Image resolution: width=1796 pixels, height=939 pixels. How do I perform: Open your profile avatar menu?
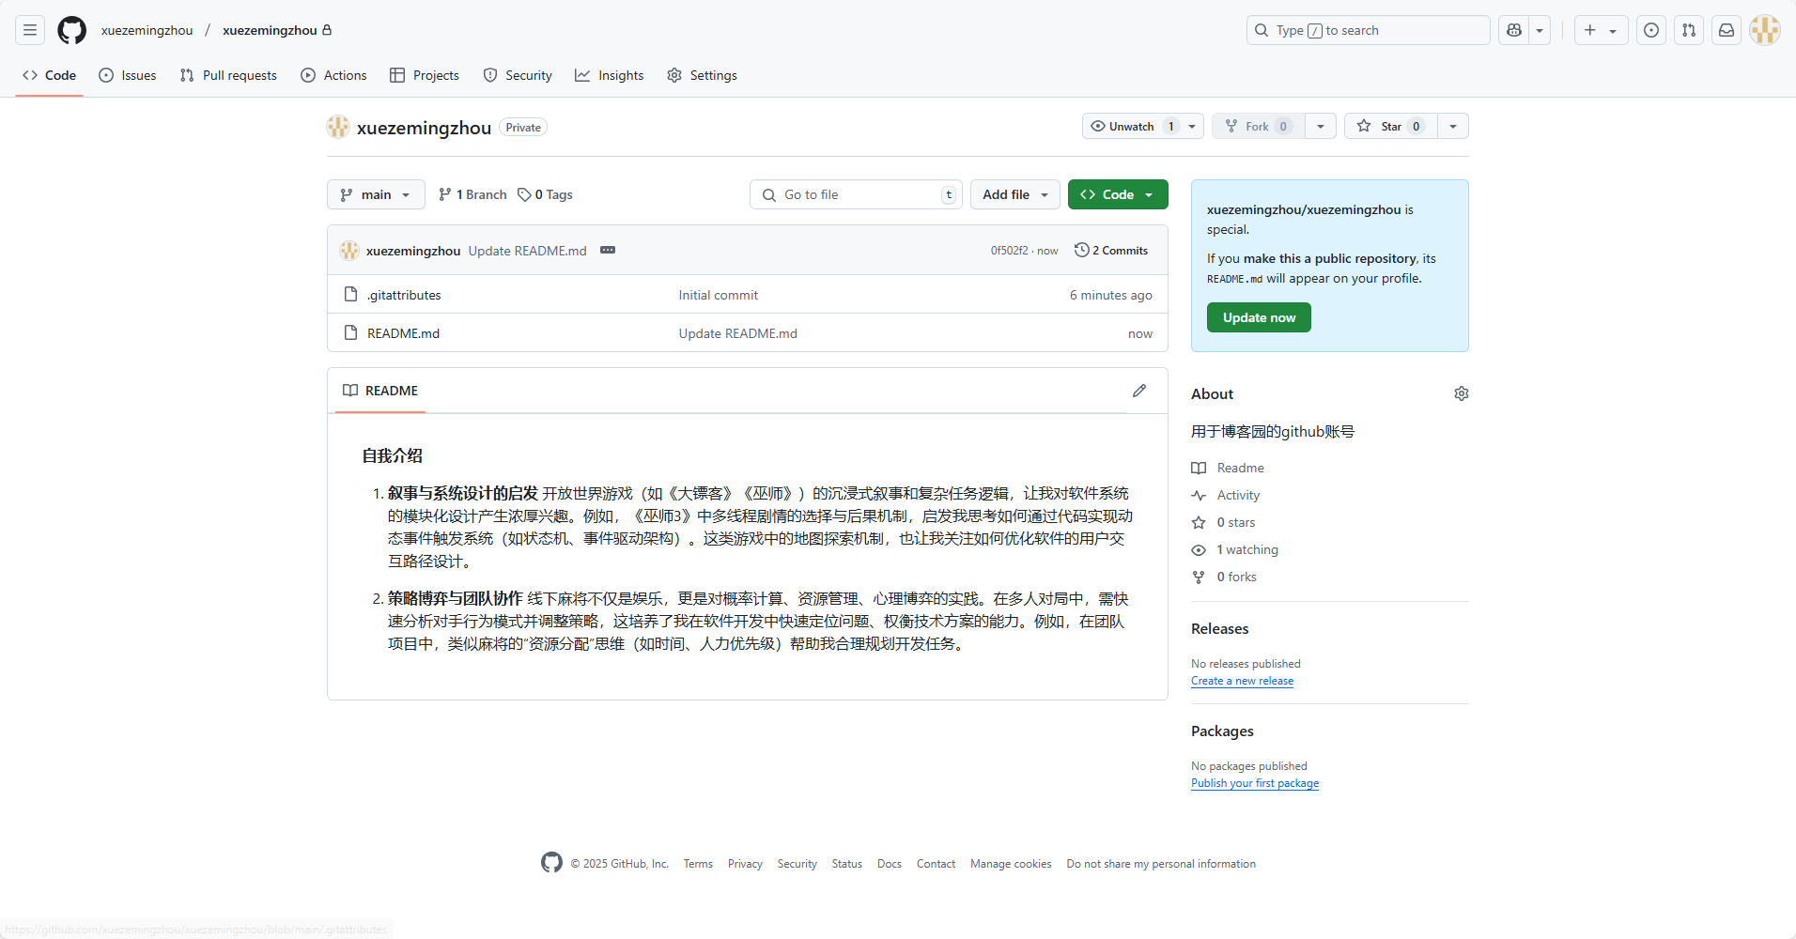pos(1765,29)
